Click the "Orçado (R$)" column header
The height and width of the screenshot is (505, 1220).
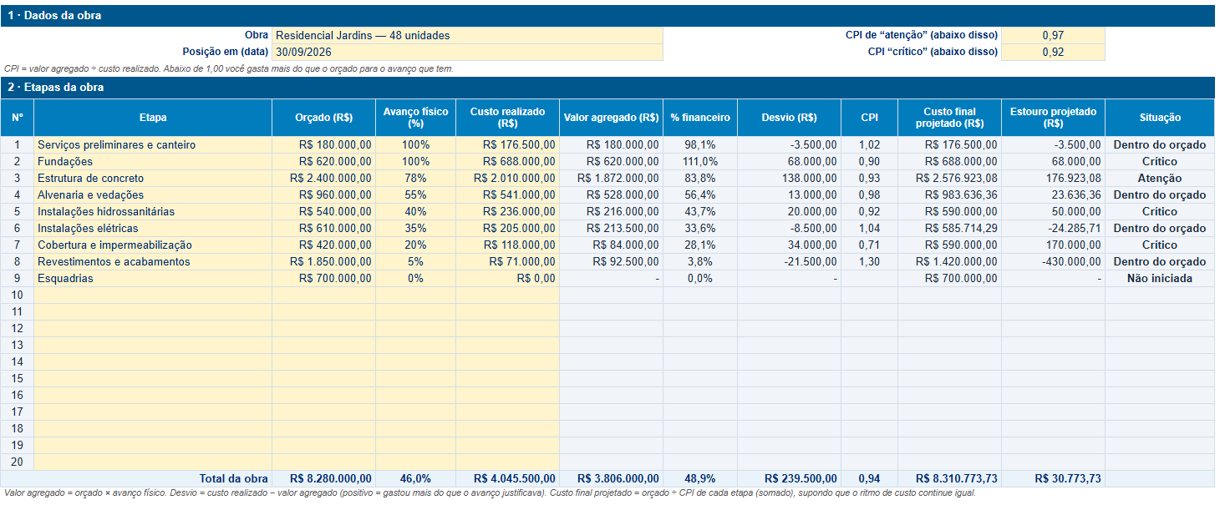[x=324, y=118]
